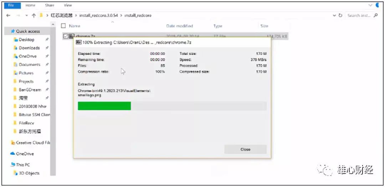Select Quick access in navigation pane
The height and width of the screenshot is (187, 385).
[x=28, y=31]
